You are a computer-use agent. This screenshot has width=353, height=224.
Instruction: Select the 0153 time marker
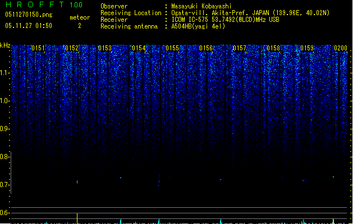[x=105, y=48]
